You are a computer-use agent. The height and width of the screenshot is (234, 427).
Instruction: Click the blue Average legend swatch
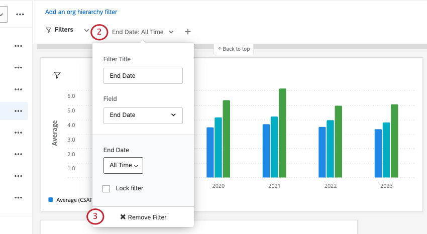point(51,199)
